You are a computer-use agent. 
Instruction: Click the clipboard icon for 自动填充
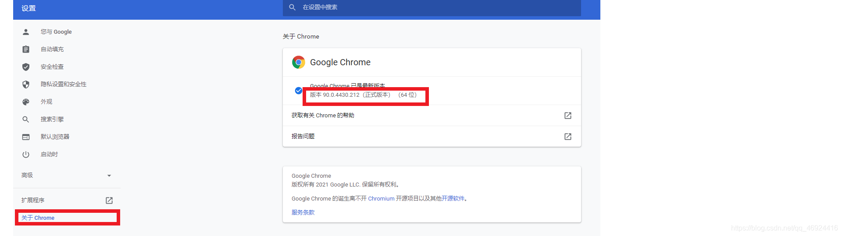(26, 49)
